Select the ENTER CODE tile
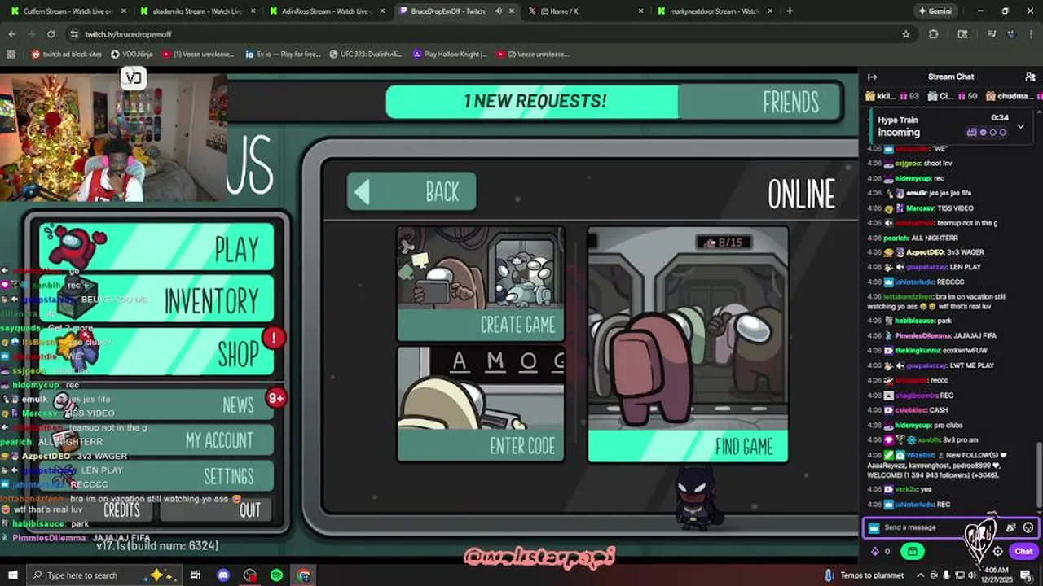1043x586 pixels. [481, 405]
